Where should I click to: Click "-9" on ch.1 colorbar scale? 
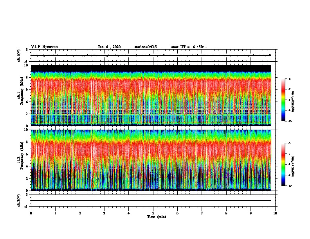[x=289, y=111]
